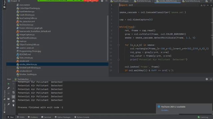The height and width of the screenshot is (119, 213).
Task: Switch to FaceFollowing.py editor tab
Action: (x=120, y=1)
